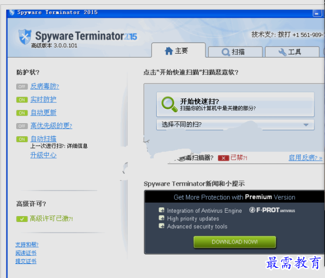The height and width of the screenshot is (278, 325).
Task: Click the Spyware Terminator新闻和小提示 heading
Action: click(x=194, y=184)
